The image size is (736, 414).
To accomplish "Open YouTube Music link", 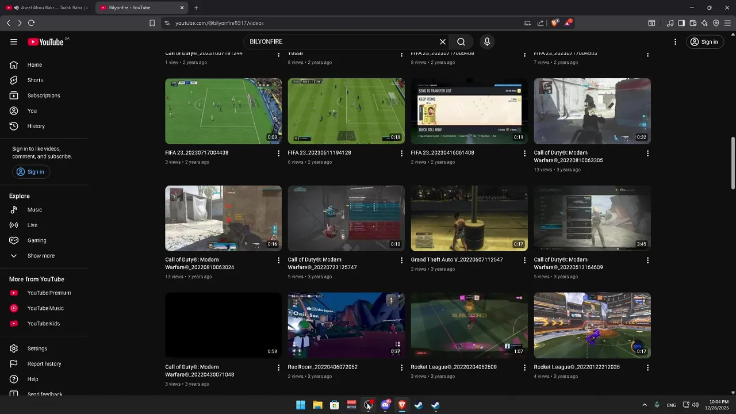I will tap(44, 308).
